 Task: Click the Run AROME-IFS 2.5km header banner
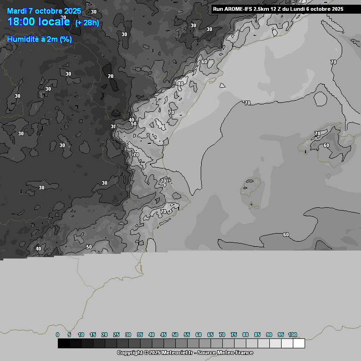pos(278,9)
